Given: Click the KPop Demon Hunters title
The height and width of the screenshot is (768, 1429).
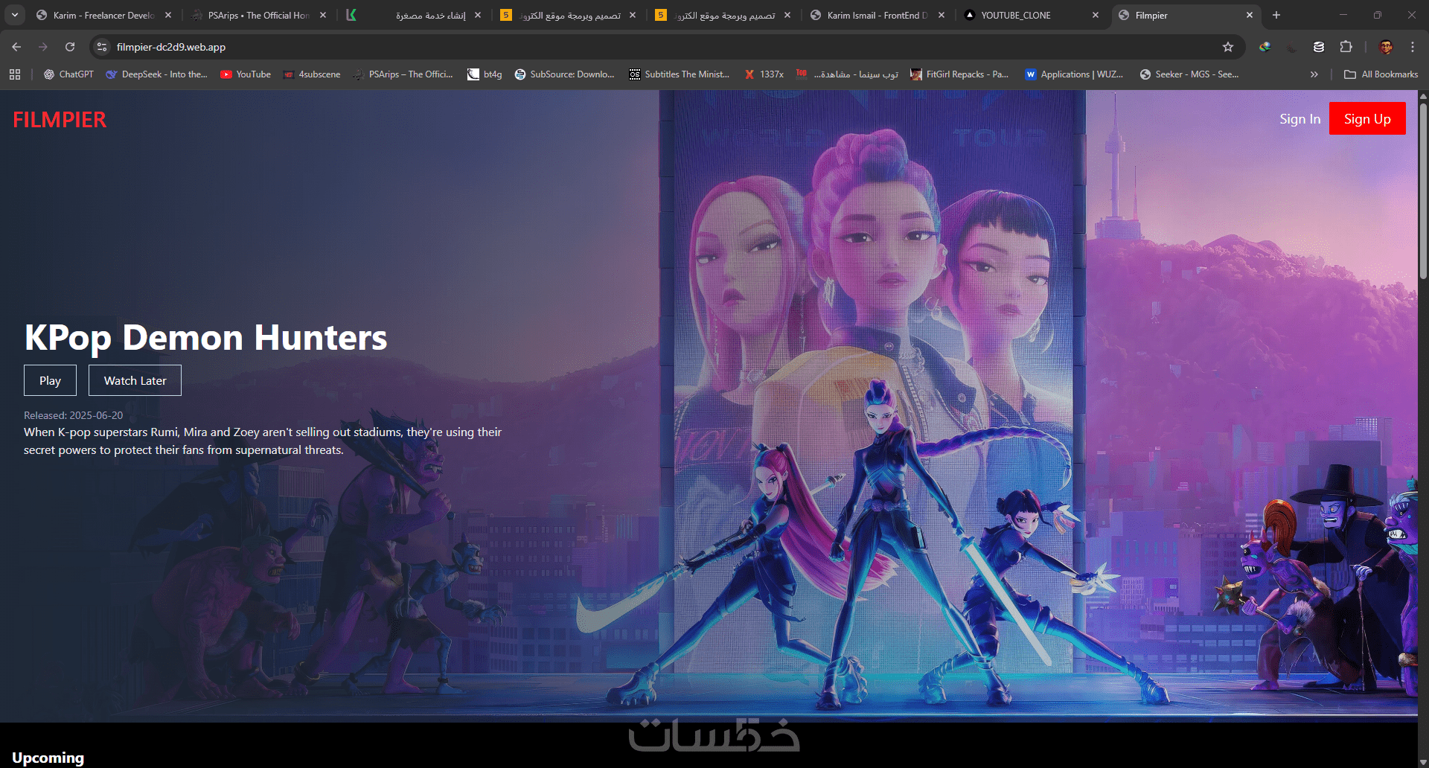Looking at the screenshot, I should 206,337.
